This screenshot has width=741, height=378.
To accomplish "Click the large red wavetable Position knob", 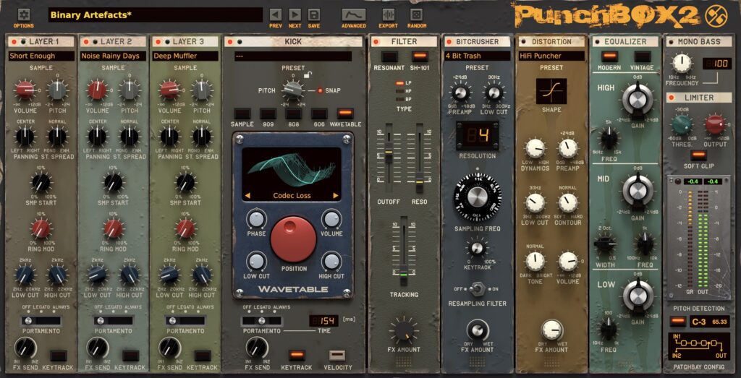I will [294, 239].
